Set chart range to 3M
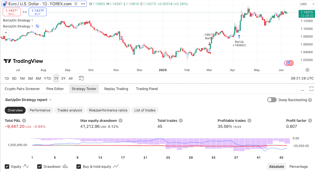Image resolution: width=315 pixels, height=172 pixels. [x=30, y=78]
